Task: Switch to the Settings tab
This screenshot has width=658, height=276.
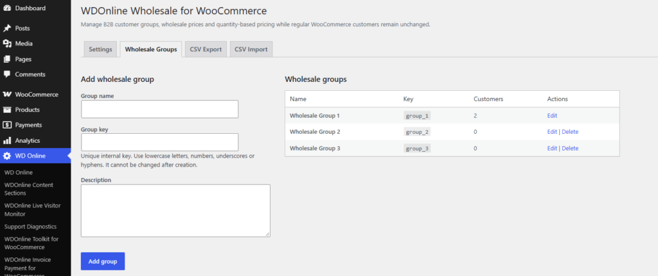Action: pyautogui.click(x=100, y=49)
